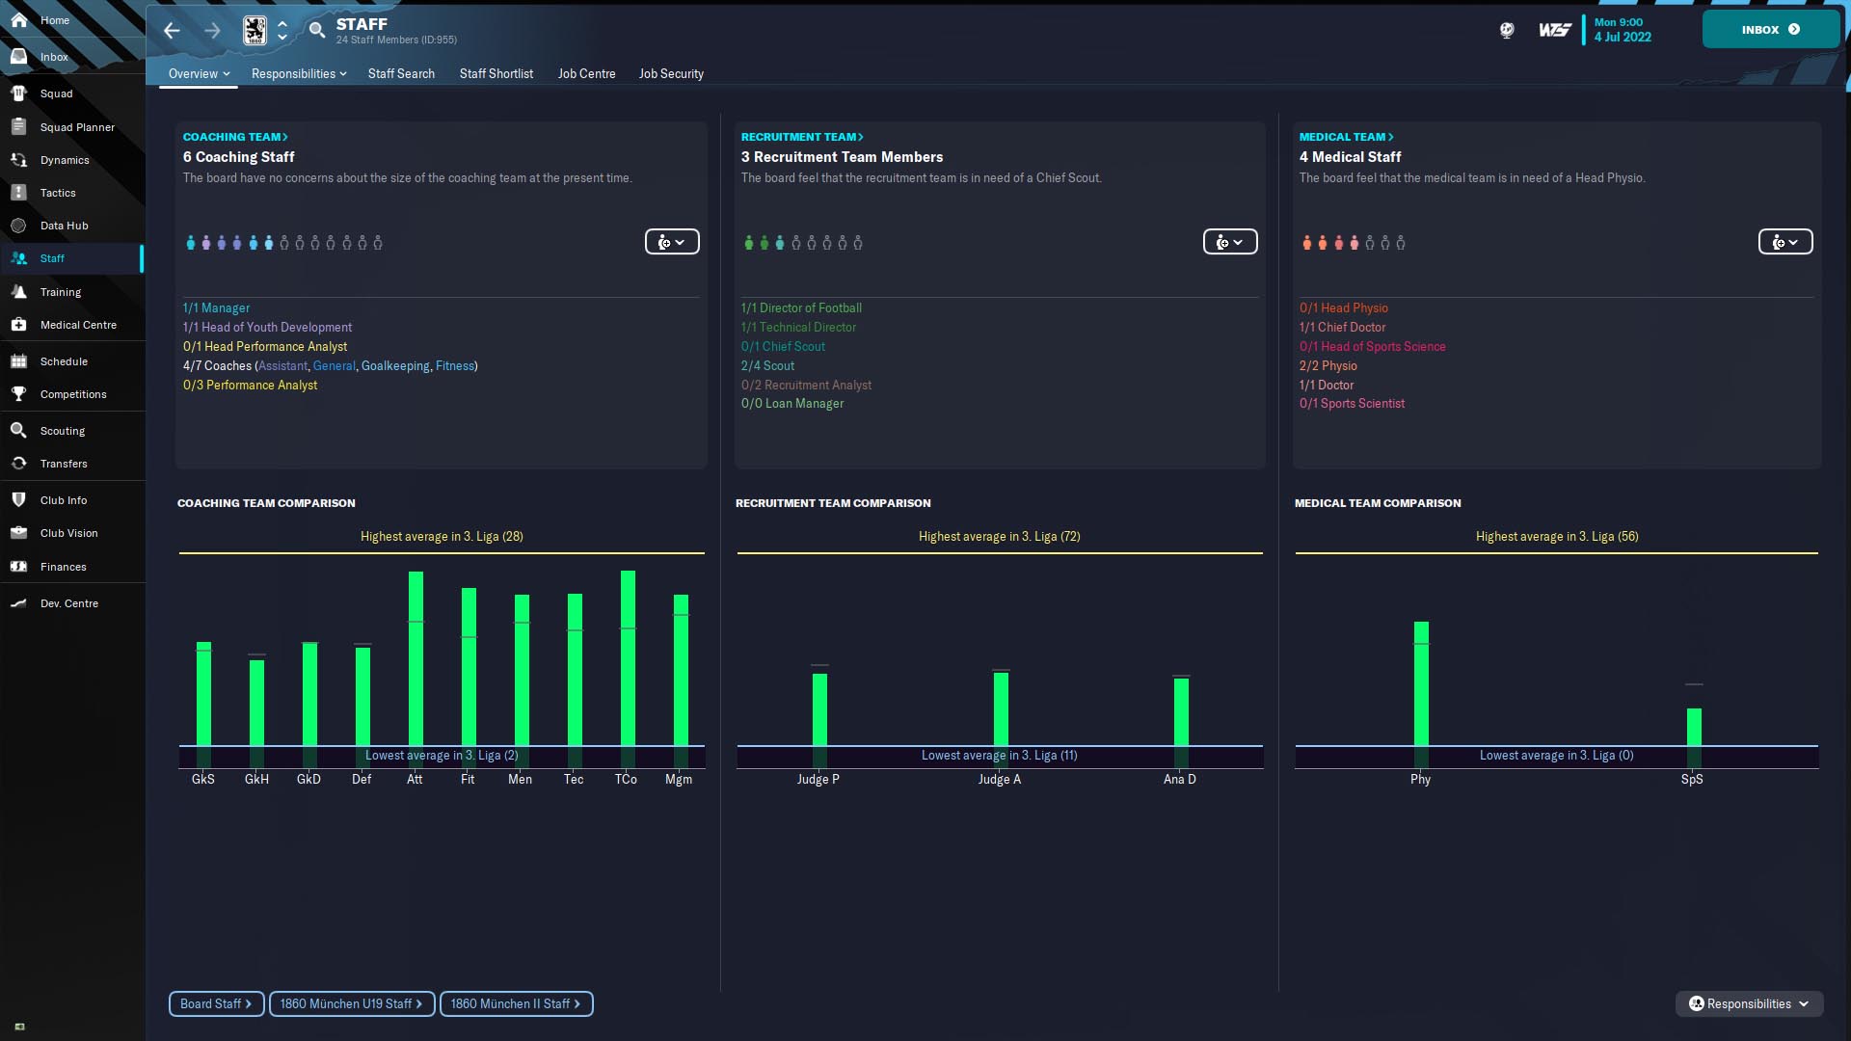The image size is (1851, 1041).
Task: Expand the Overview tab menu
Action: 199,74
